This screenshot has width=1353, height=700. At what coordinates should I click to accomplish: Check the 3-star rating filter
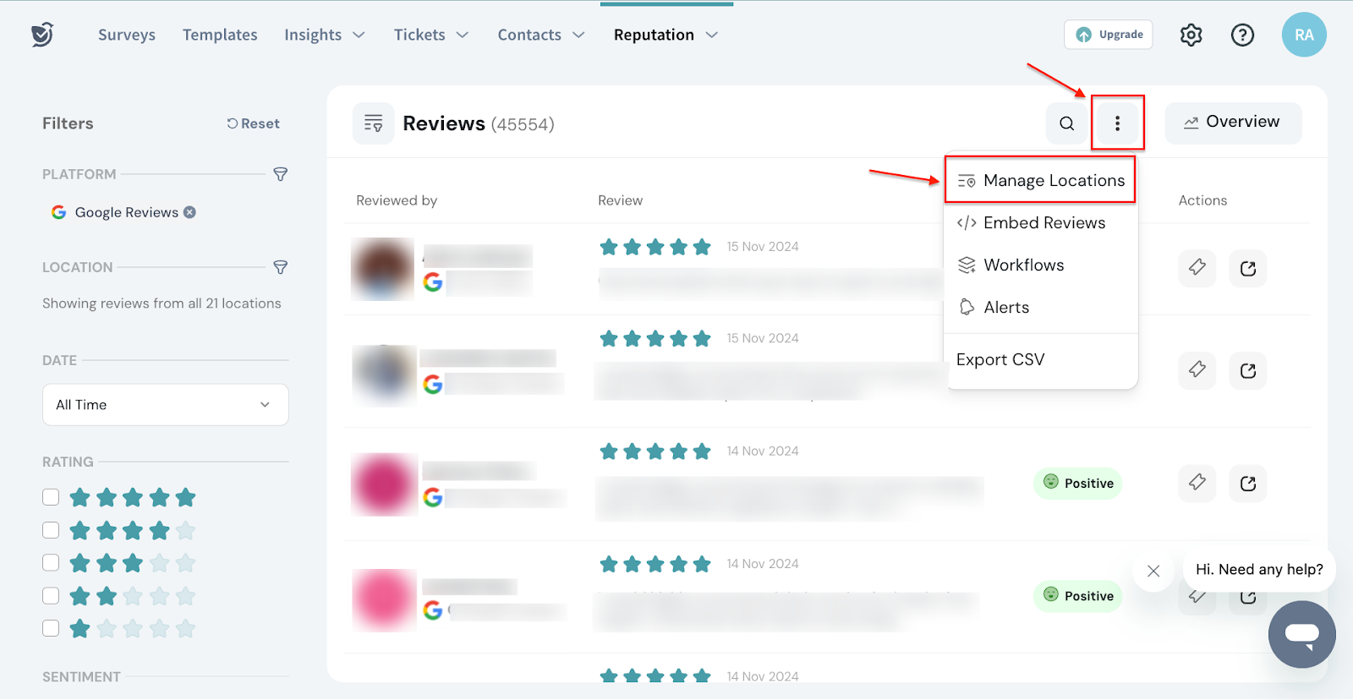tap(51, 563)
